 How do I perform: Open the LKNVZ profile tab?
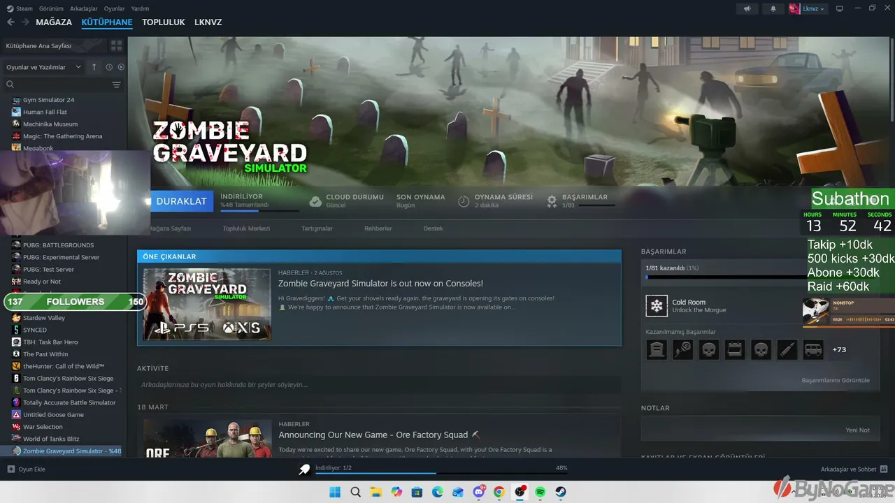point(208,22)
